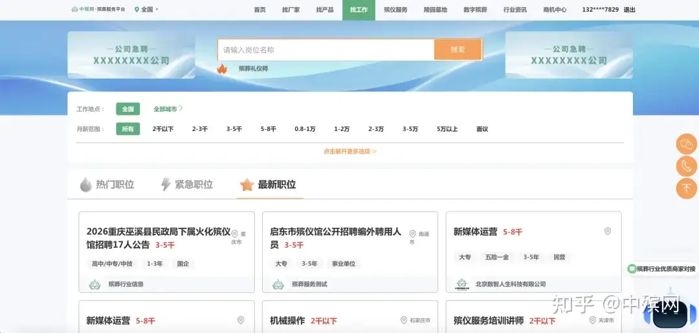Click the star icon beside 最新职位
699x333 pixels.
tap(247, 185)
